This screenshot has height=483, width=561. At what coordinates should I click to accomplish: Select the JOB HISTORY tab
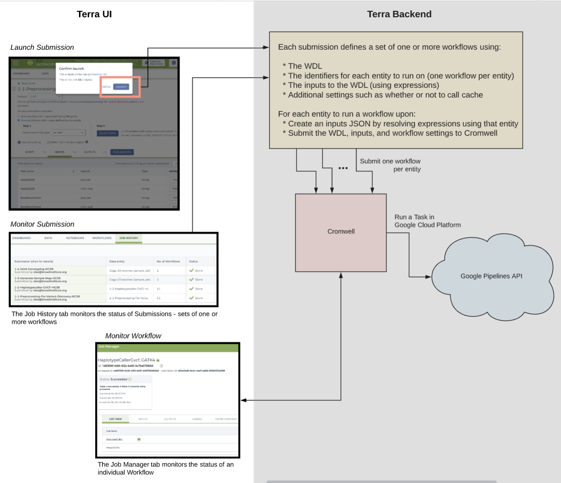[x=129, y=238]
